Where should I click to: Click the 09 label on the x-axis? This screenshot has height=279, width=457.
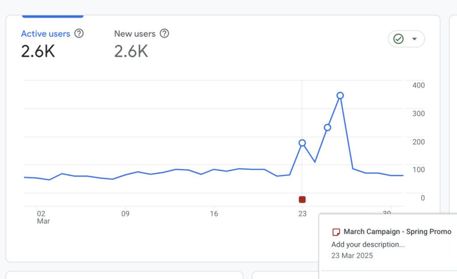point(125,214)
